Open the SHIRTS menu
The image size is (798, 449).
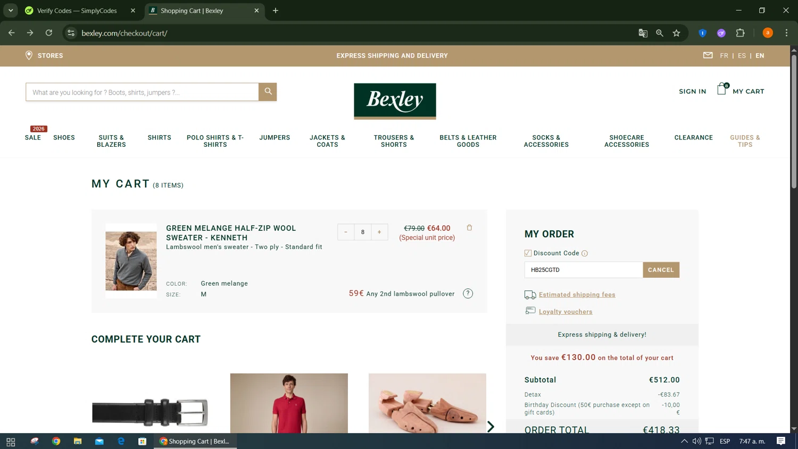pos(160,137)
